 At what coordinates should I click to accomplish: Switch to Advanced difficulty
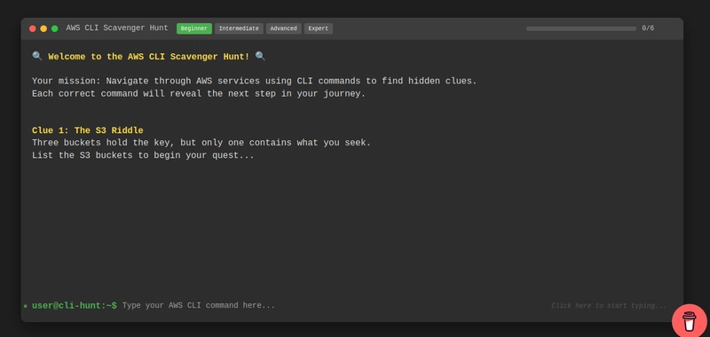coord(283,28)
